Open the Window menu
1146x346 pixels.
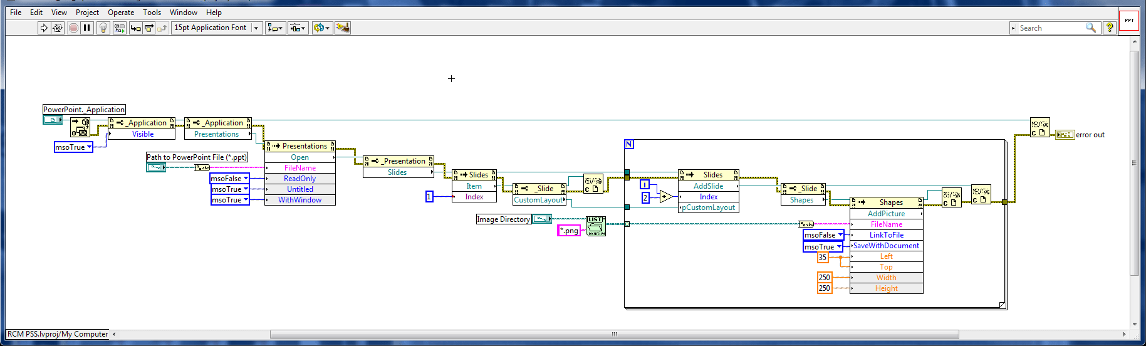(184, 13)
